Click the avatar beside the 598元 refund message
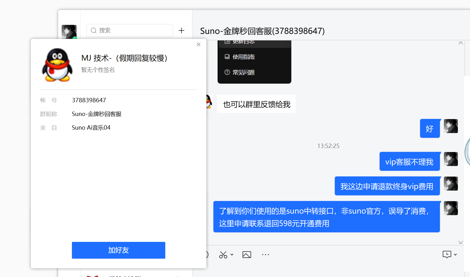The width and height of the screenshot is (470, 277). coord(451,208)
